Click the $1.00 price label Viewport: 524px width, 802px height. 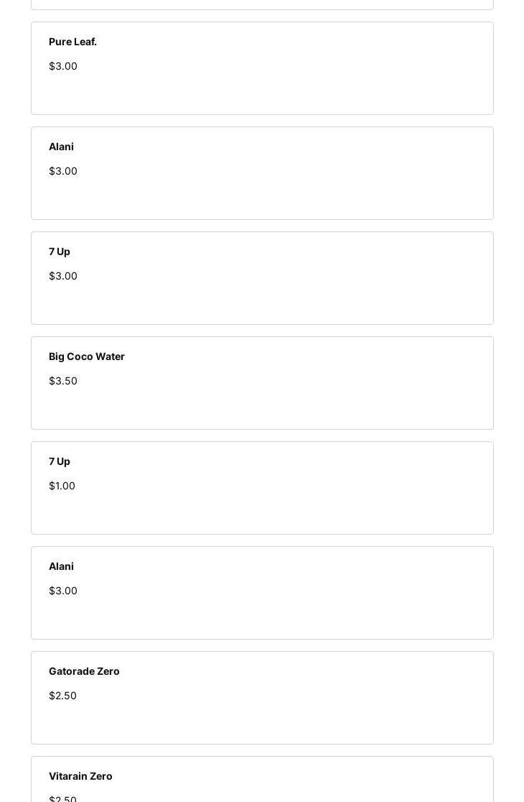pos(62,486)
